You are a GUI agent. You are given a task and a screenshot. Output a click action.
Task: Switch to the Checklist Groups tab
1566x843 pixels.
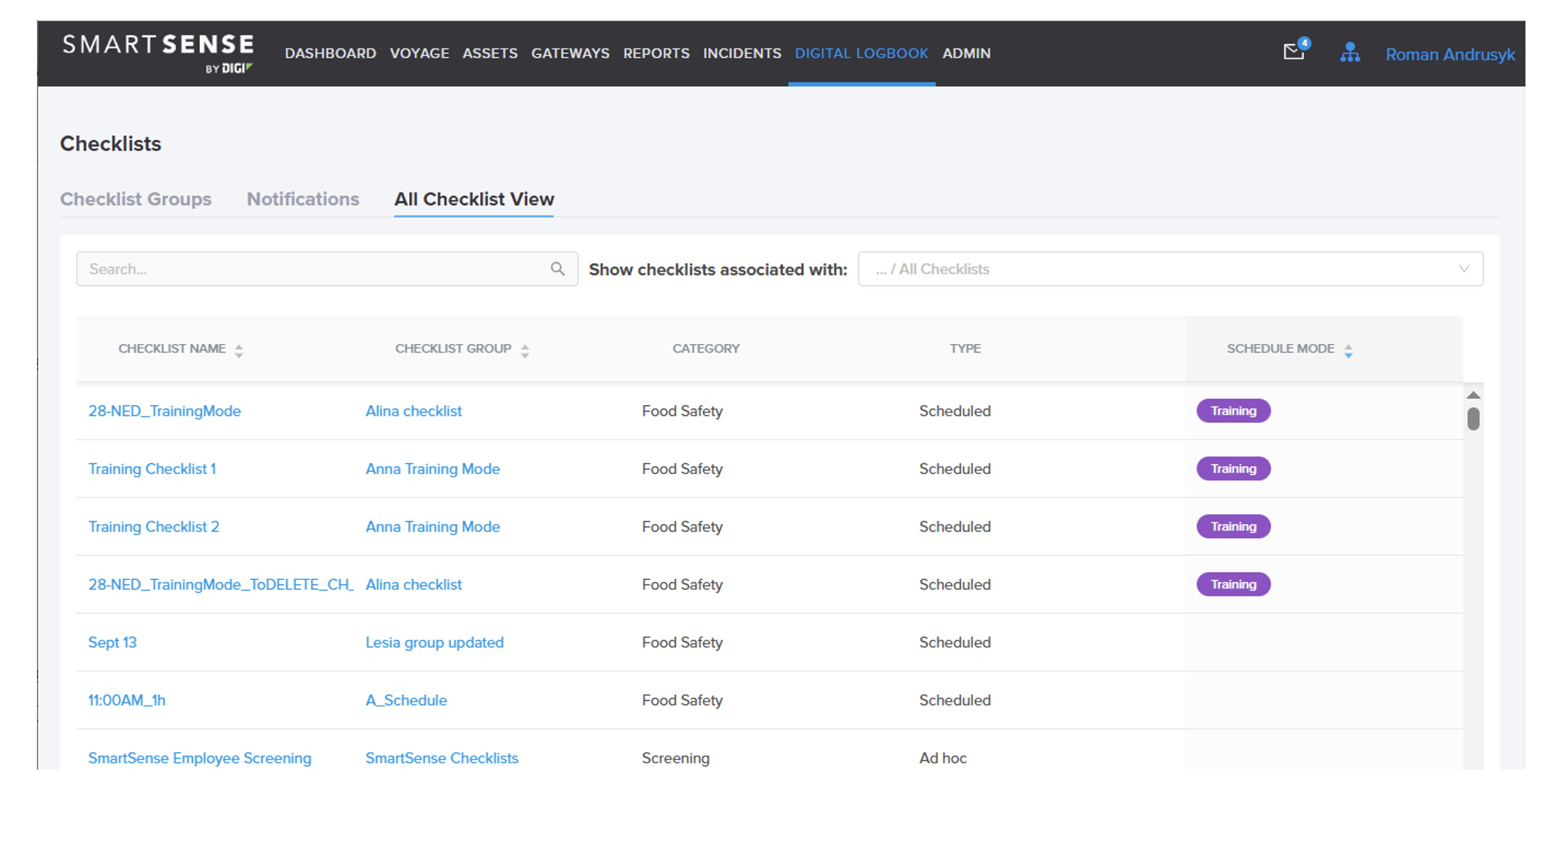point(136,199)
